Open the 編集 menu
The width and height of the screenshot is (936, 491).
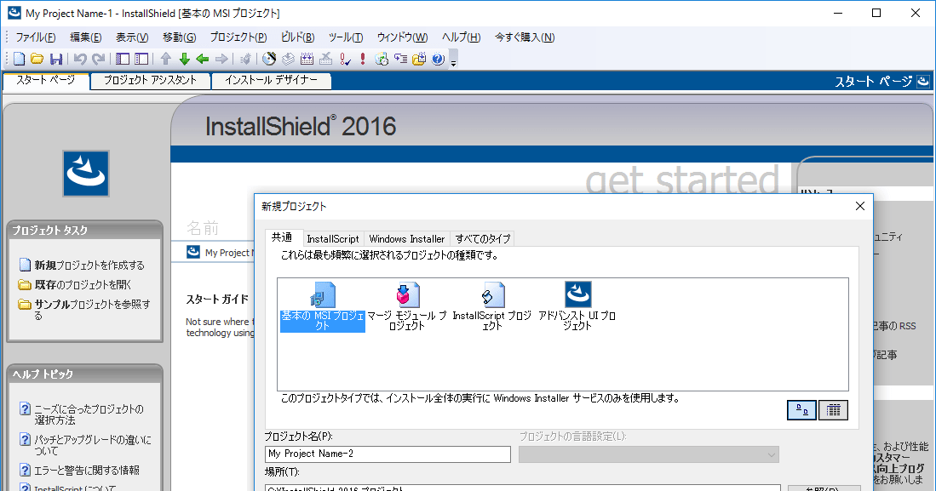pyautogui.click(x=85, y=37)
